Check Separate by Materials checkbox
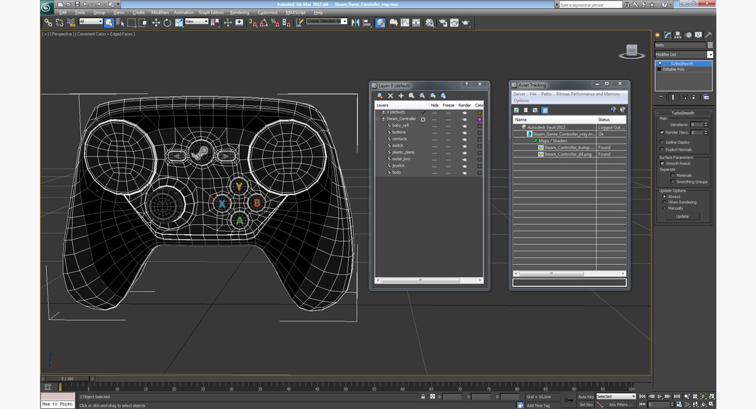This screenshot has width=756, height=409. coord(673,176)
